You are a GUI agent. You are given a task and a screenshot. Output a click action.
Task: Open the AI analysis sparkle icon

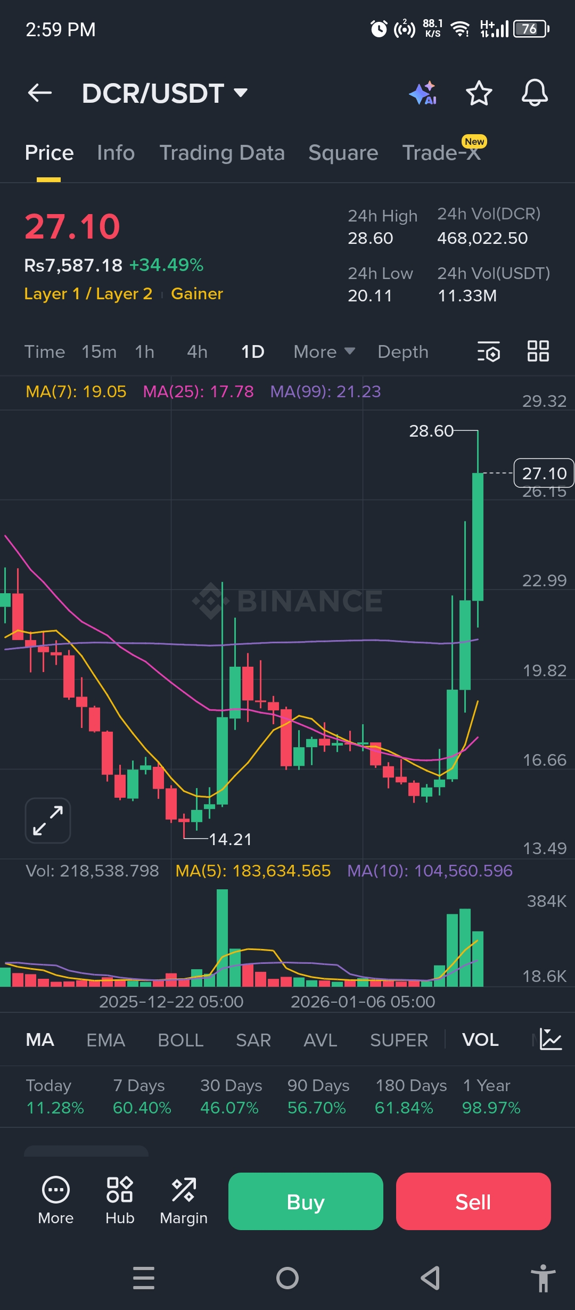click(x=423, y=93)
